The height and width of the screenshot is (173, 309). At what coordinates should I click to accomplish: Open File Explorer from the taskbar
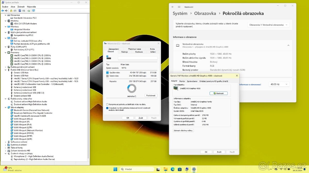(x=166, y=169)
